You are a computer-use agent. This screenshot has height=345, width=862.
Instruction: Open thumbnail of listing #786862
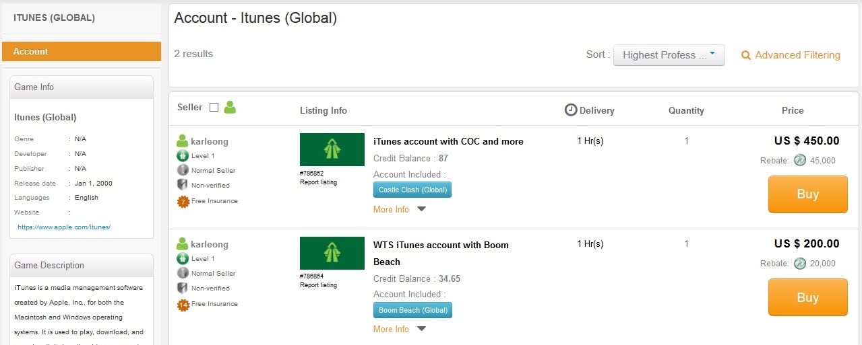point(332,149)
